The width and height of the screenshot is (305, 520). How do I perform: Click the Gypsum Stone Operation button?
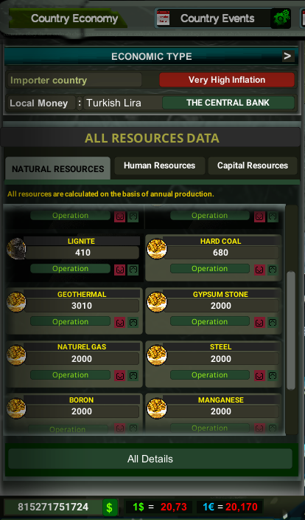pyautogui.click(x=210, y=322)
